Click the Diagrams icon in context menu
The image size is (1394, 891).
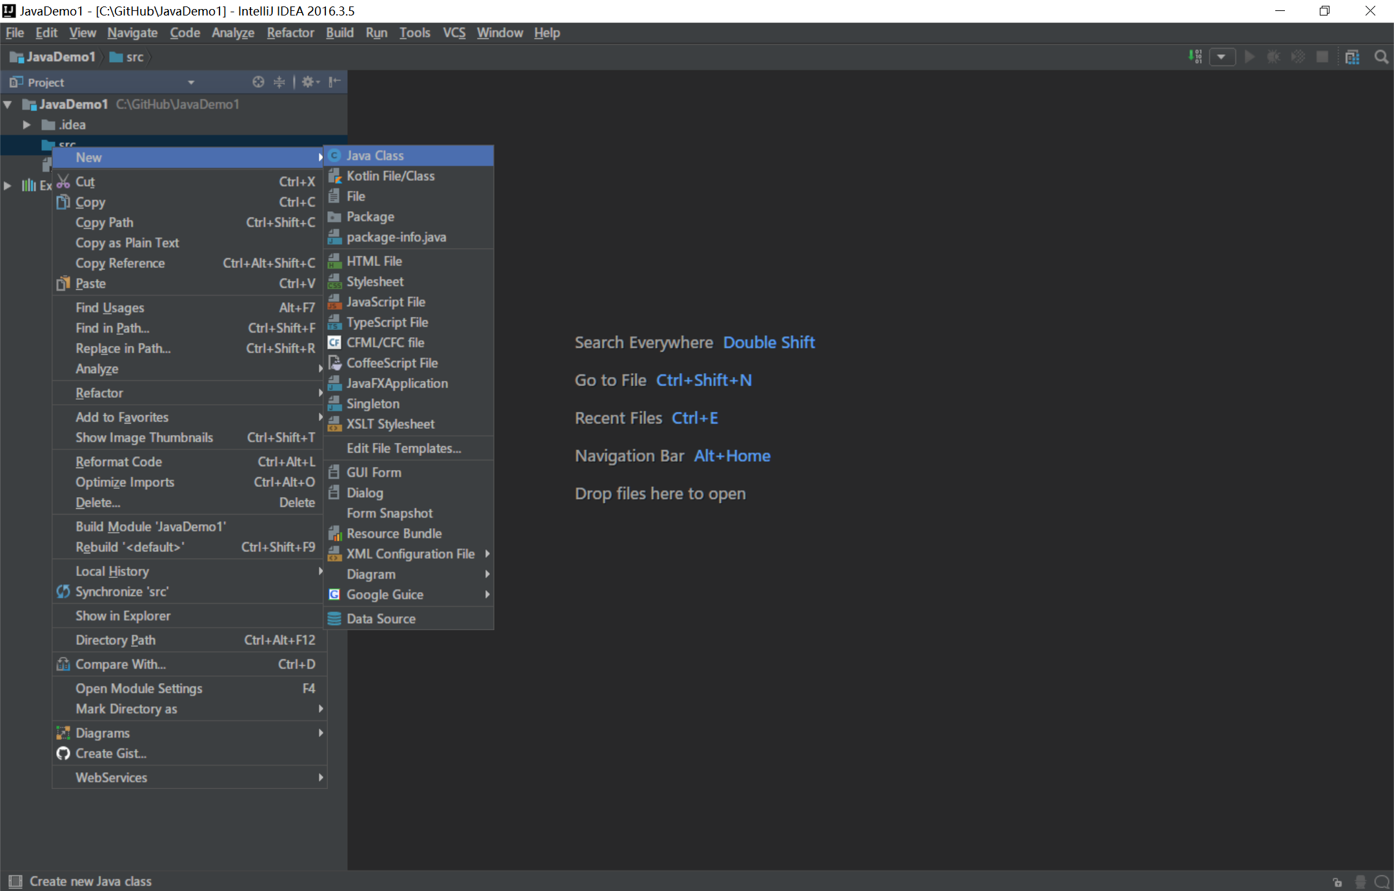pos(63,733)
